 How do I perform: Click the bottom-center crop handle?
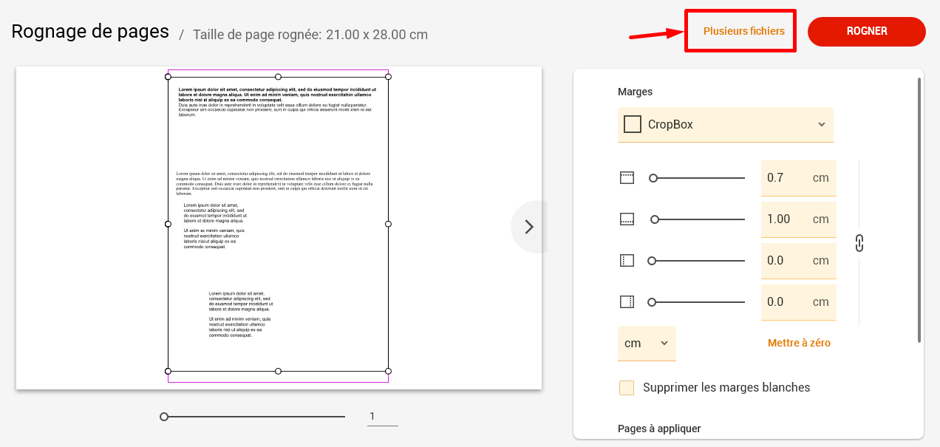pos(278,371)
